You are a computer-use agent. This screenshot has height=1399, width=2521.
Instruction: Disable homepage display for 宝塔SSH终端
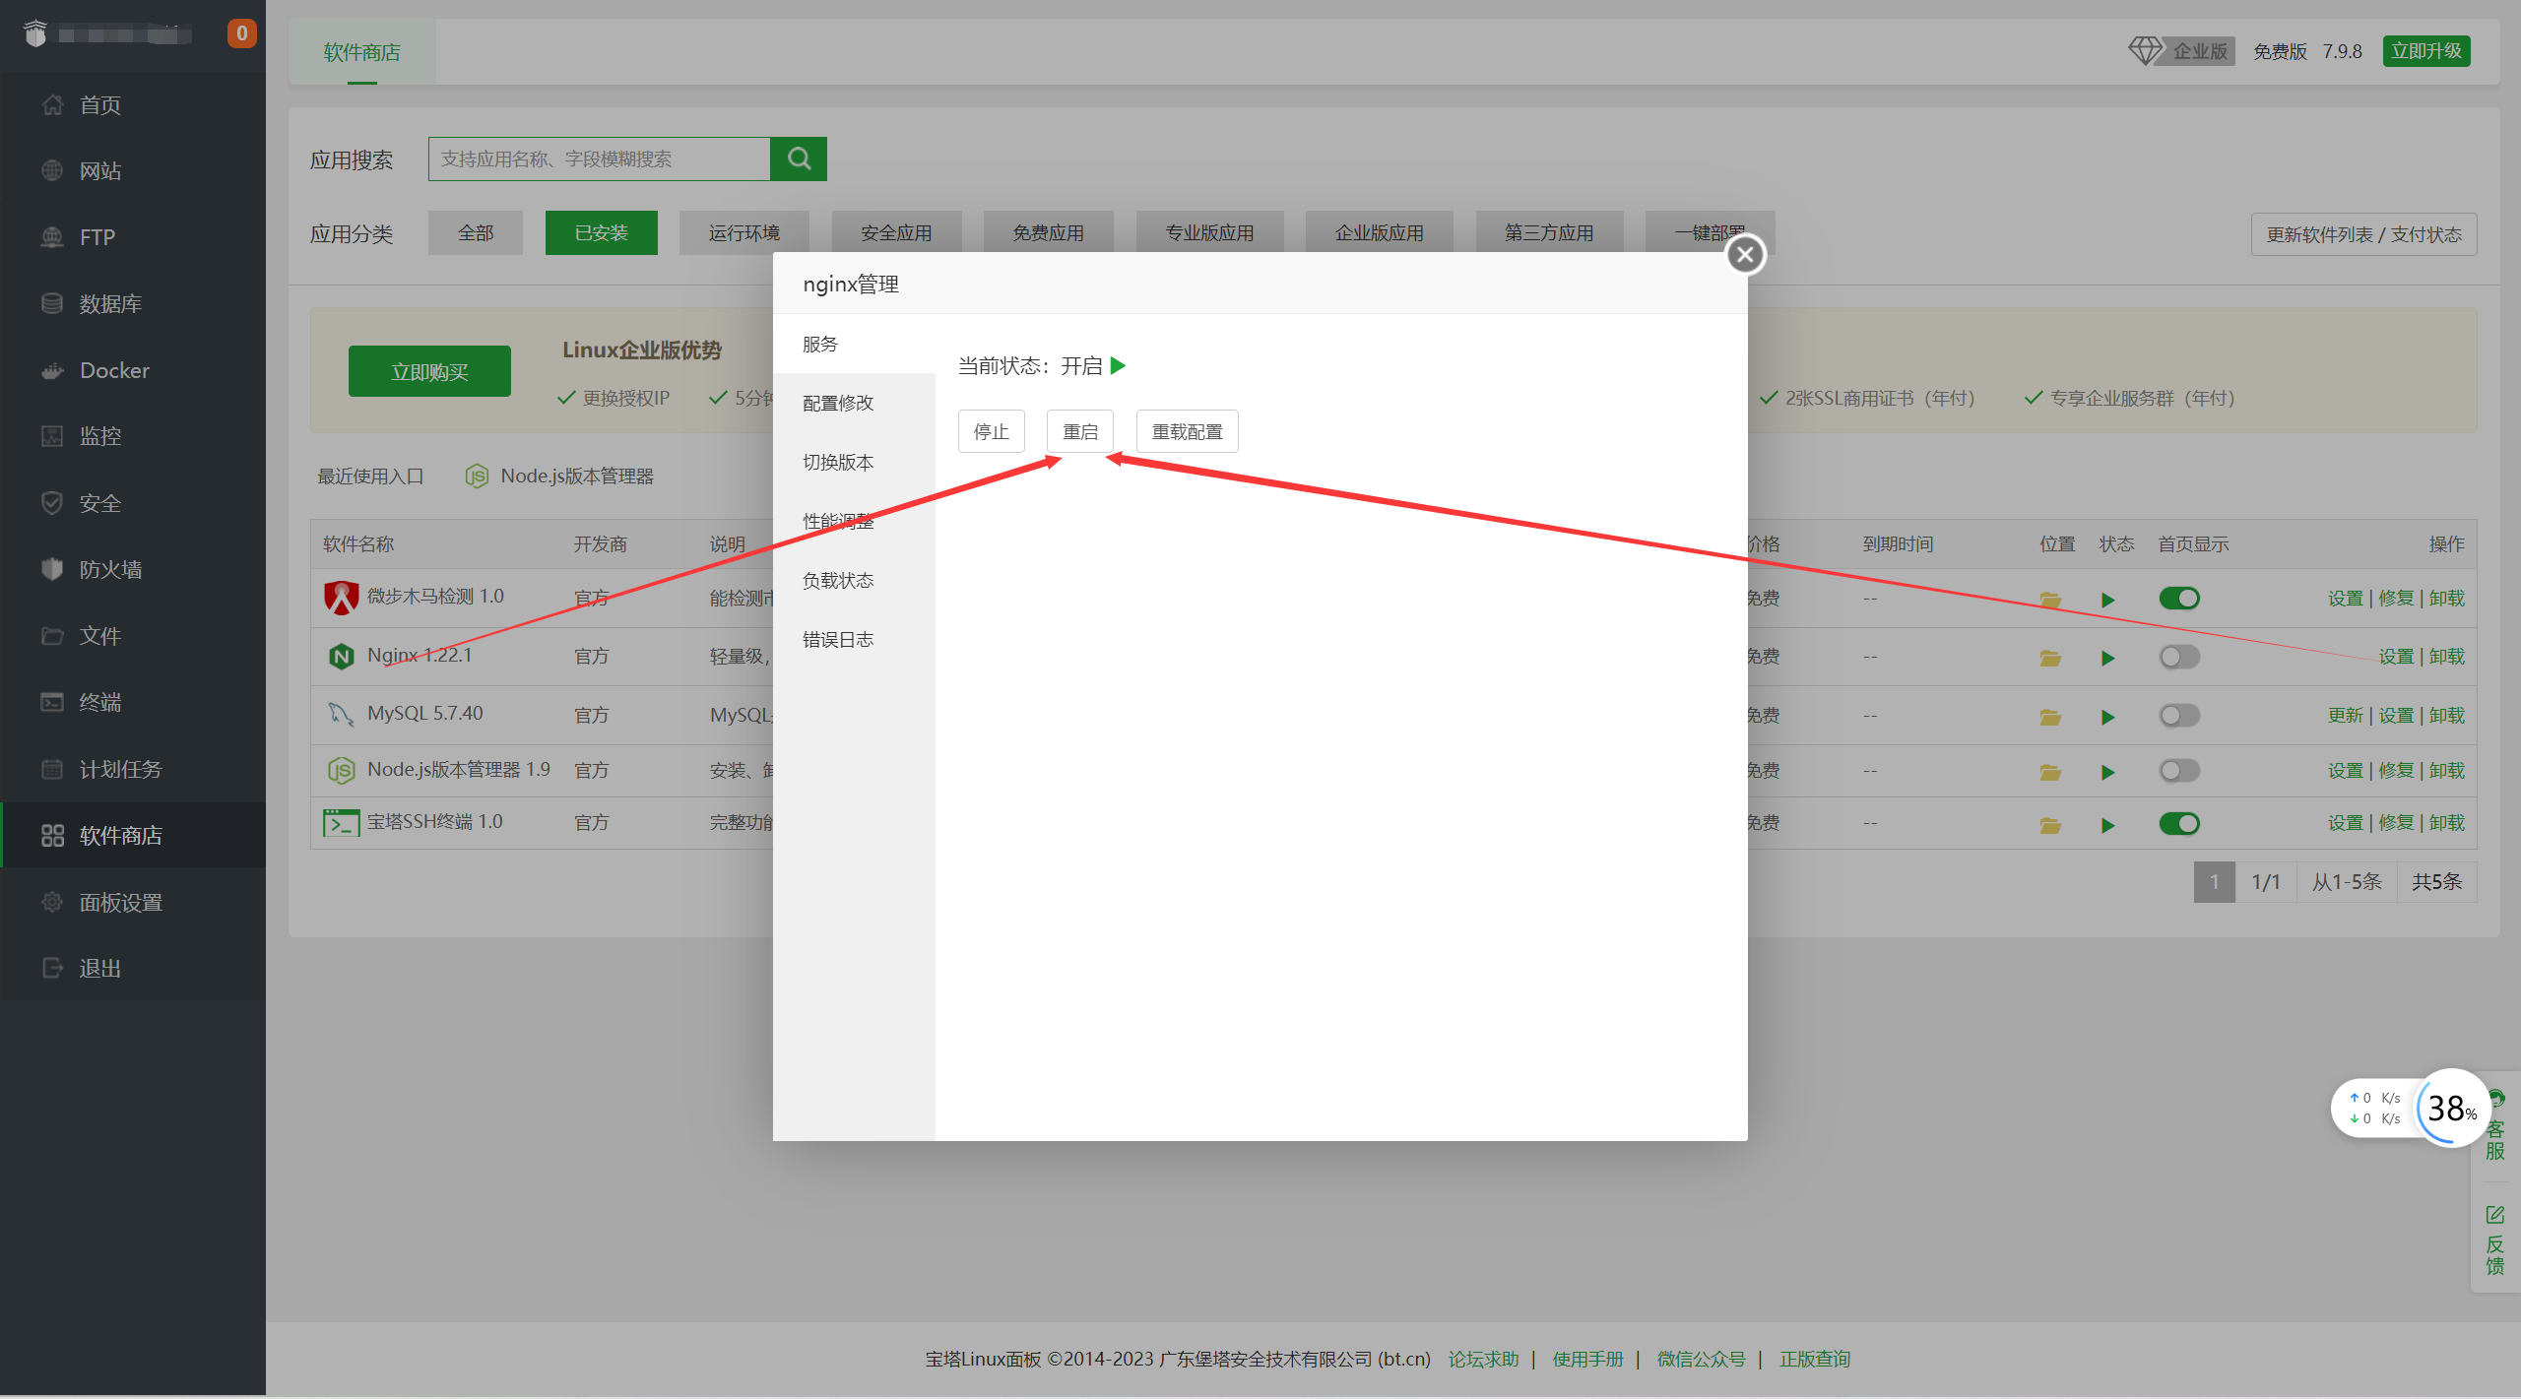pos(2178,823)
